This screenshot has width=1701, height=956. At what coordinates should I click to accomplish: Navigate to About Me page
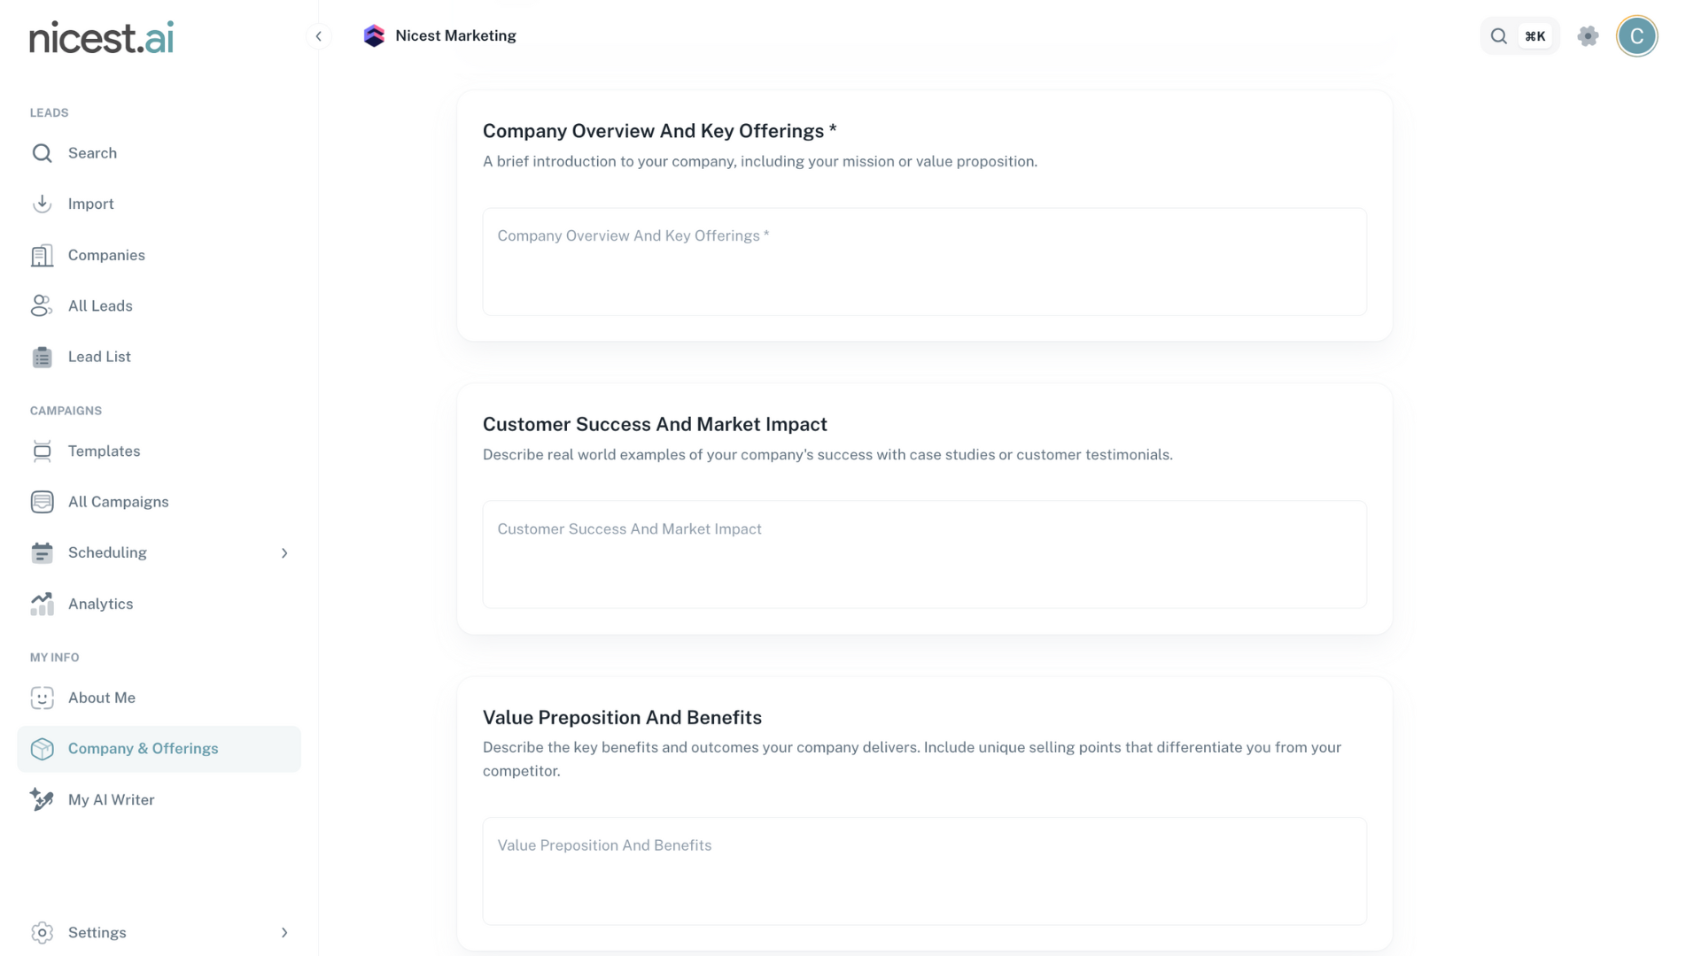[102, 698]
